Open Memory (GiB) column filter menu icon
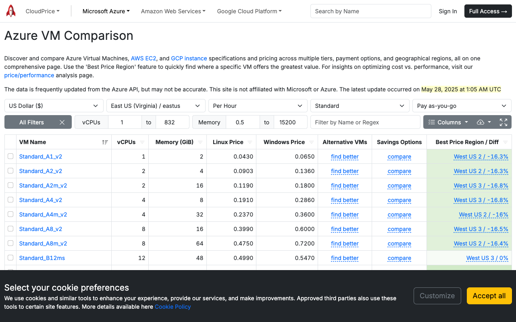Screen dimensions: 516x322 point(201,142)
